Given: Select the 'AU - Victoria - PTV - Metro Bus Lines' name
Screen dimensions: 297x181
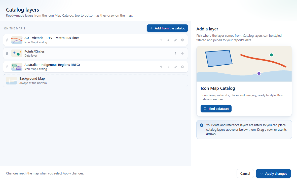Looking at the screenshot, I should 52,38.
